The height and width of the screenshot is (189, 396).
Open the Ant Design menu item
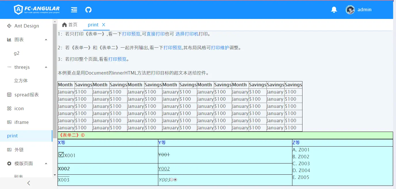click(x=26, y=26)
